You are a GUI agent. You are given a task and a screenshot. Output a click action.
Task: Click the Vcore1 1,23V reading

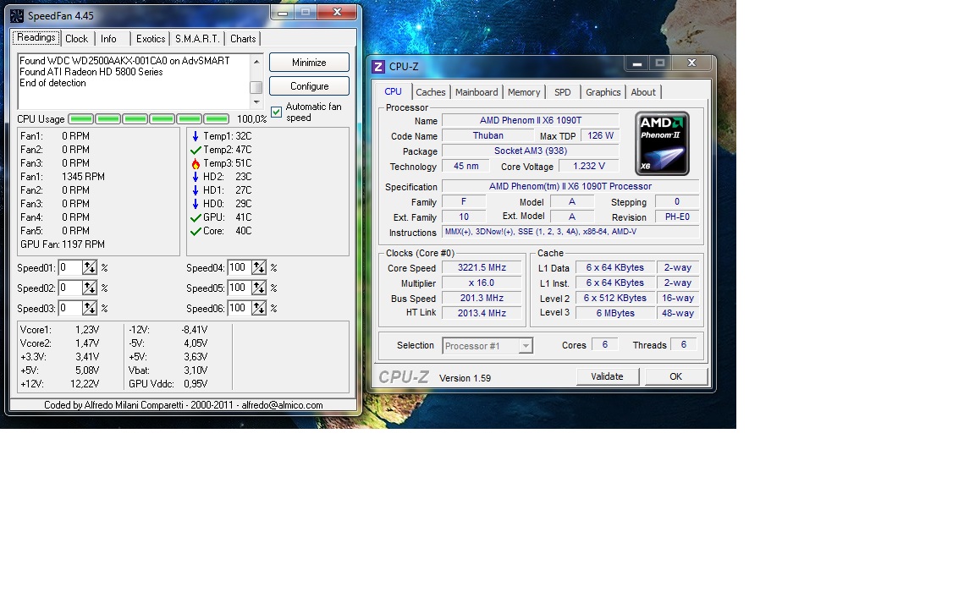pos(60,330)
